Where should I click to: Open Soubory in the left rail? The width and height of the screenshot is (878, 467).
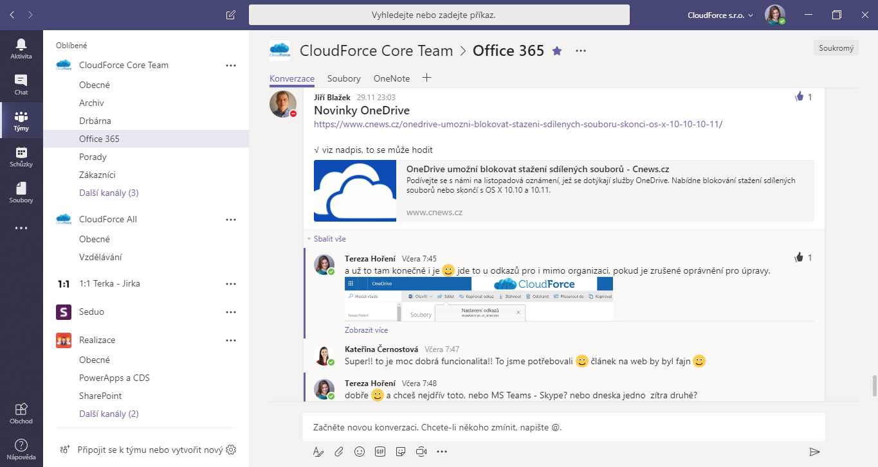(x=21, y=192)
